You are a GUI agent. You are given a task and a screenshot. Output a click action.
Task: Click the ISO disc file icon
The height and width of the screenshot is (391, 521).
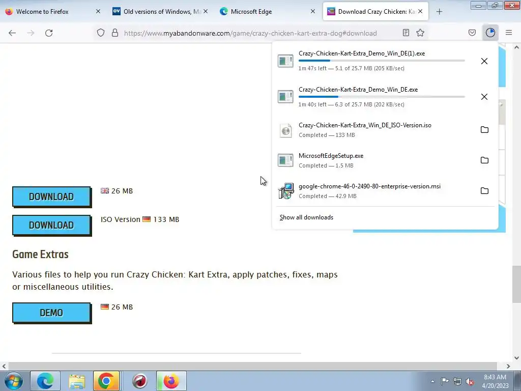click(x=285, y=130)
